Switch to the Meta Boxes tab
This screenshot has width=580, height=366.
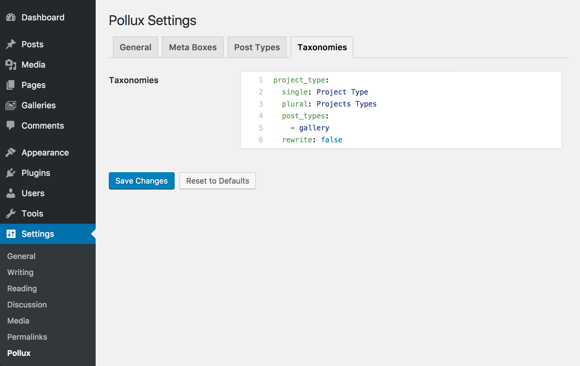(x=193, y=47)
